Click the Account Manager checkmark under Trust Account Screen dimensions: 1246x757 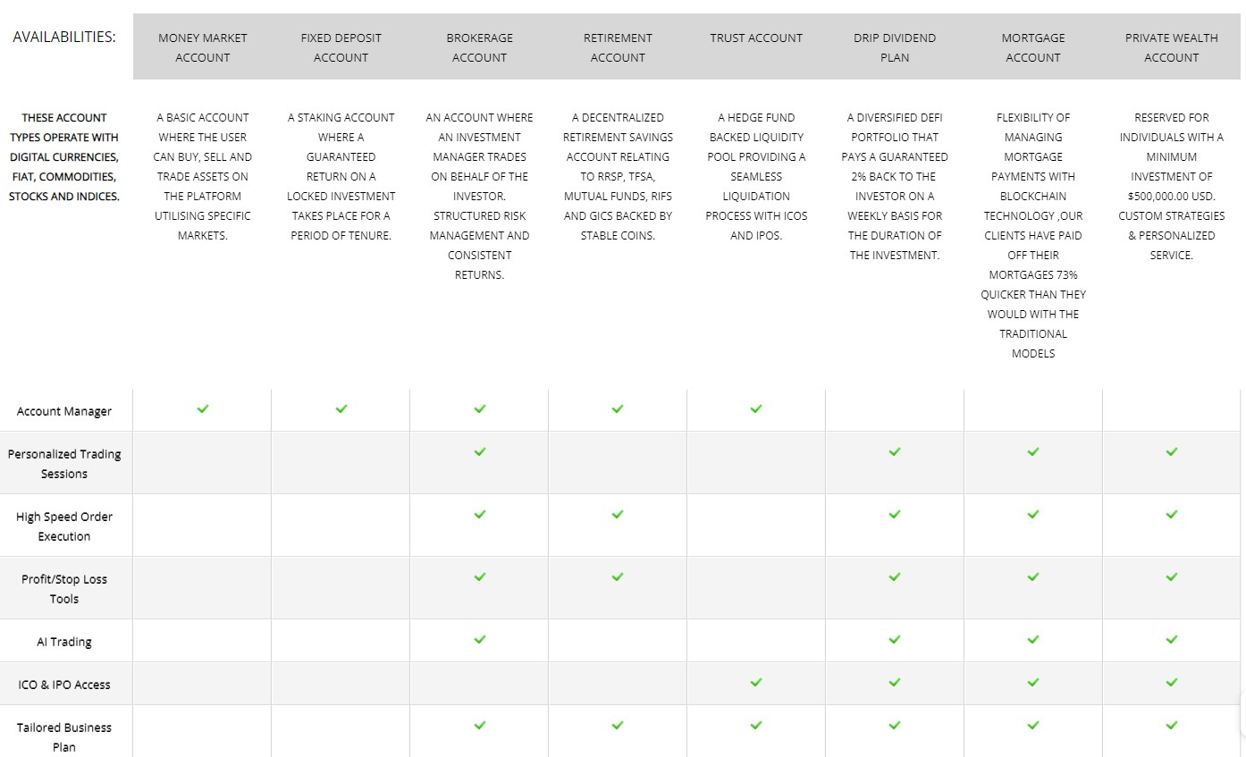click(x=756, y=408)
